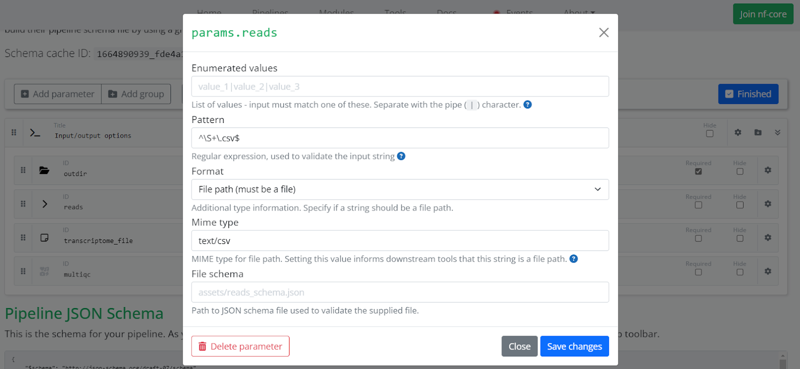Enable Hide checkbox for reads parameter

coord(739,205)
